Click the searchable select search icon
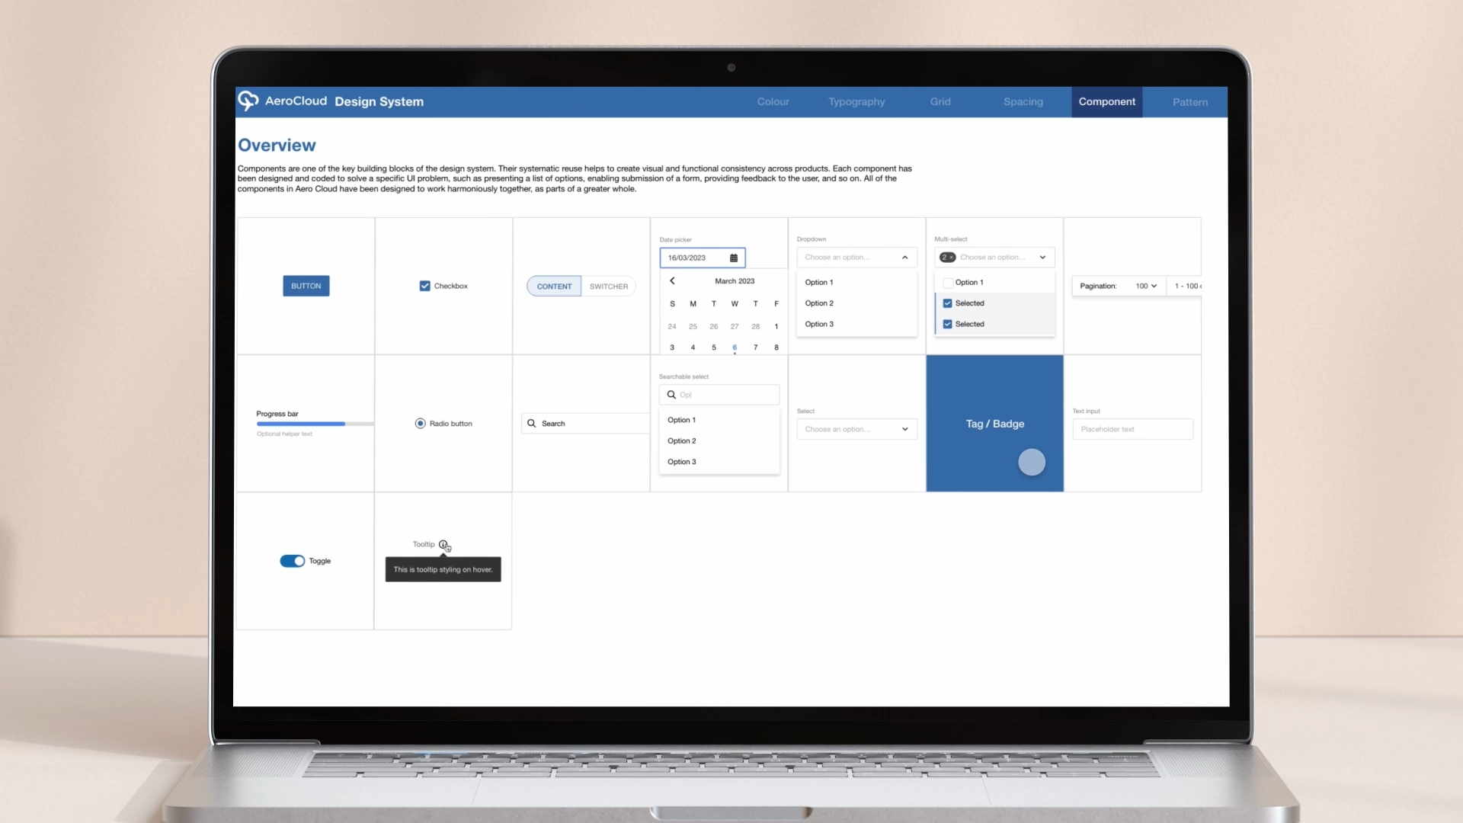 coord(671,394)
